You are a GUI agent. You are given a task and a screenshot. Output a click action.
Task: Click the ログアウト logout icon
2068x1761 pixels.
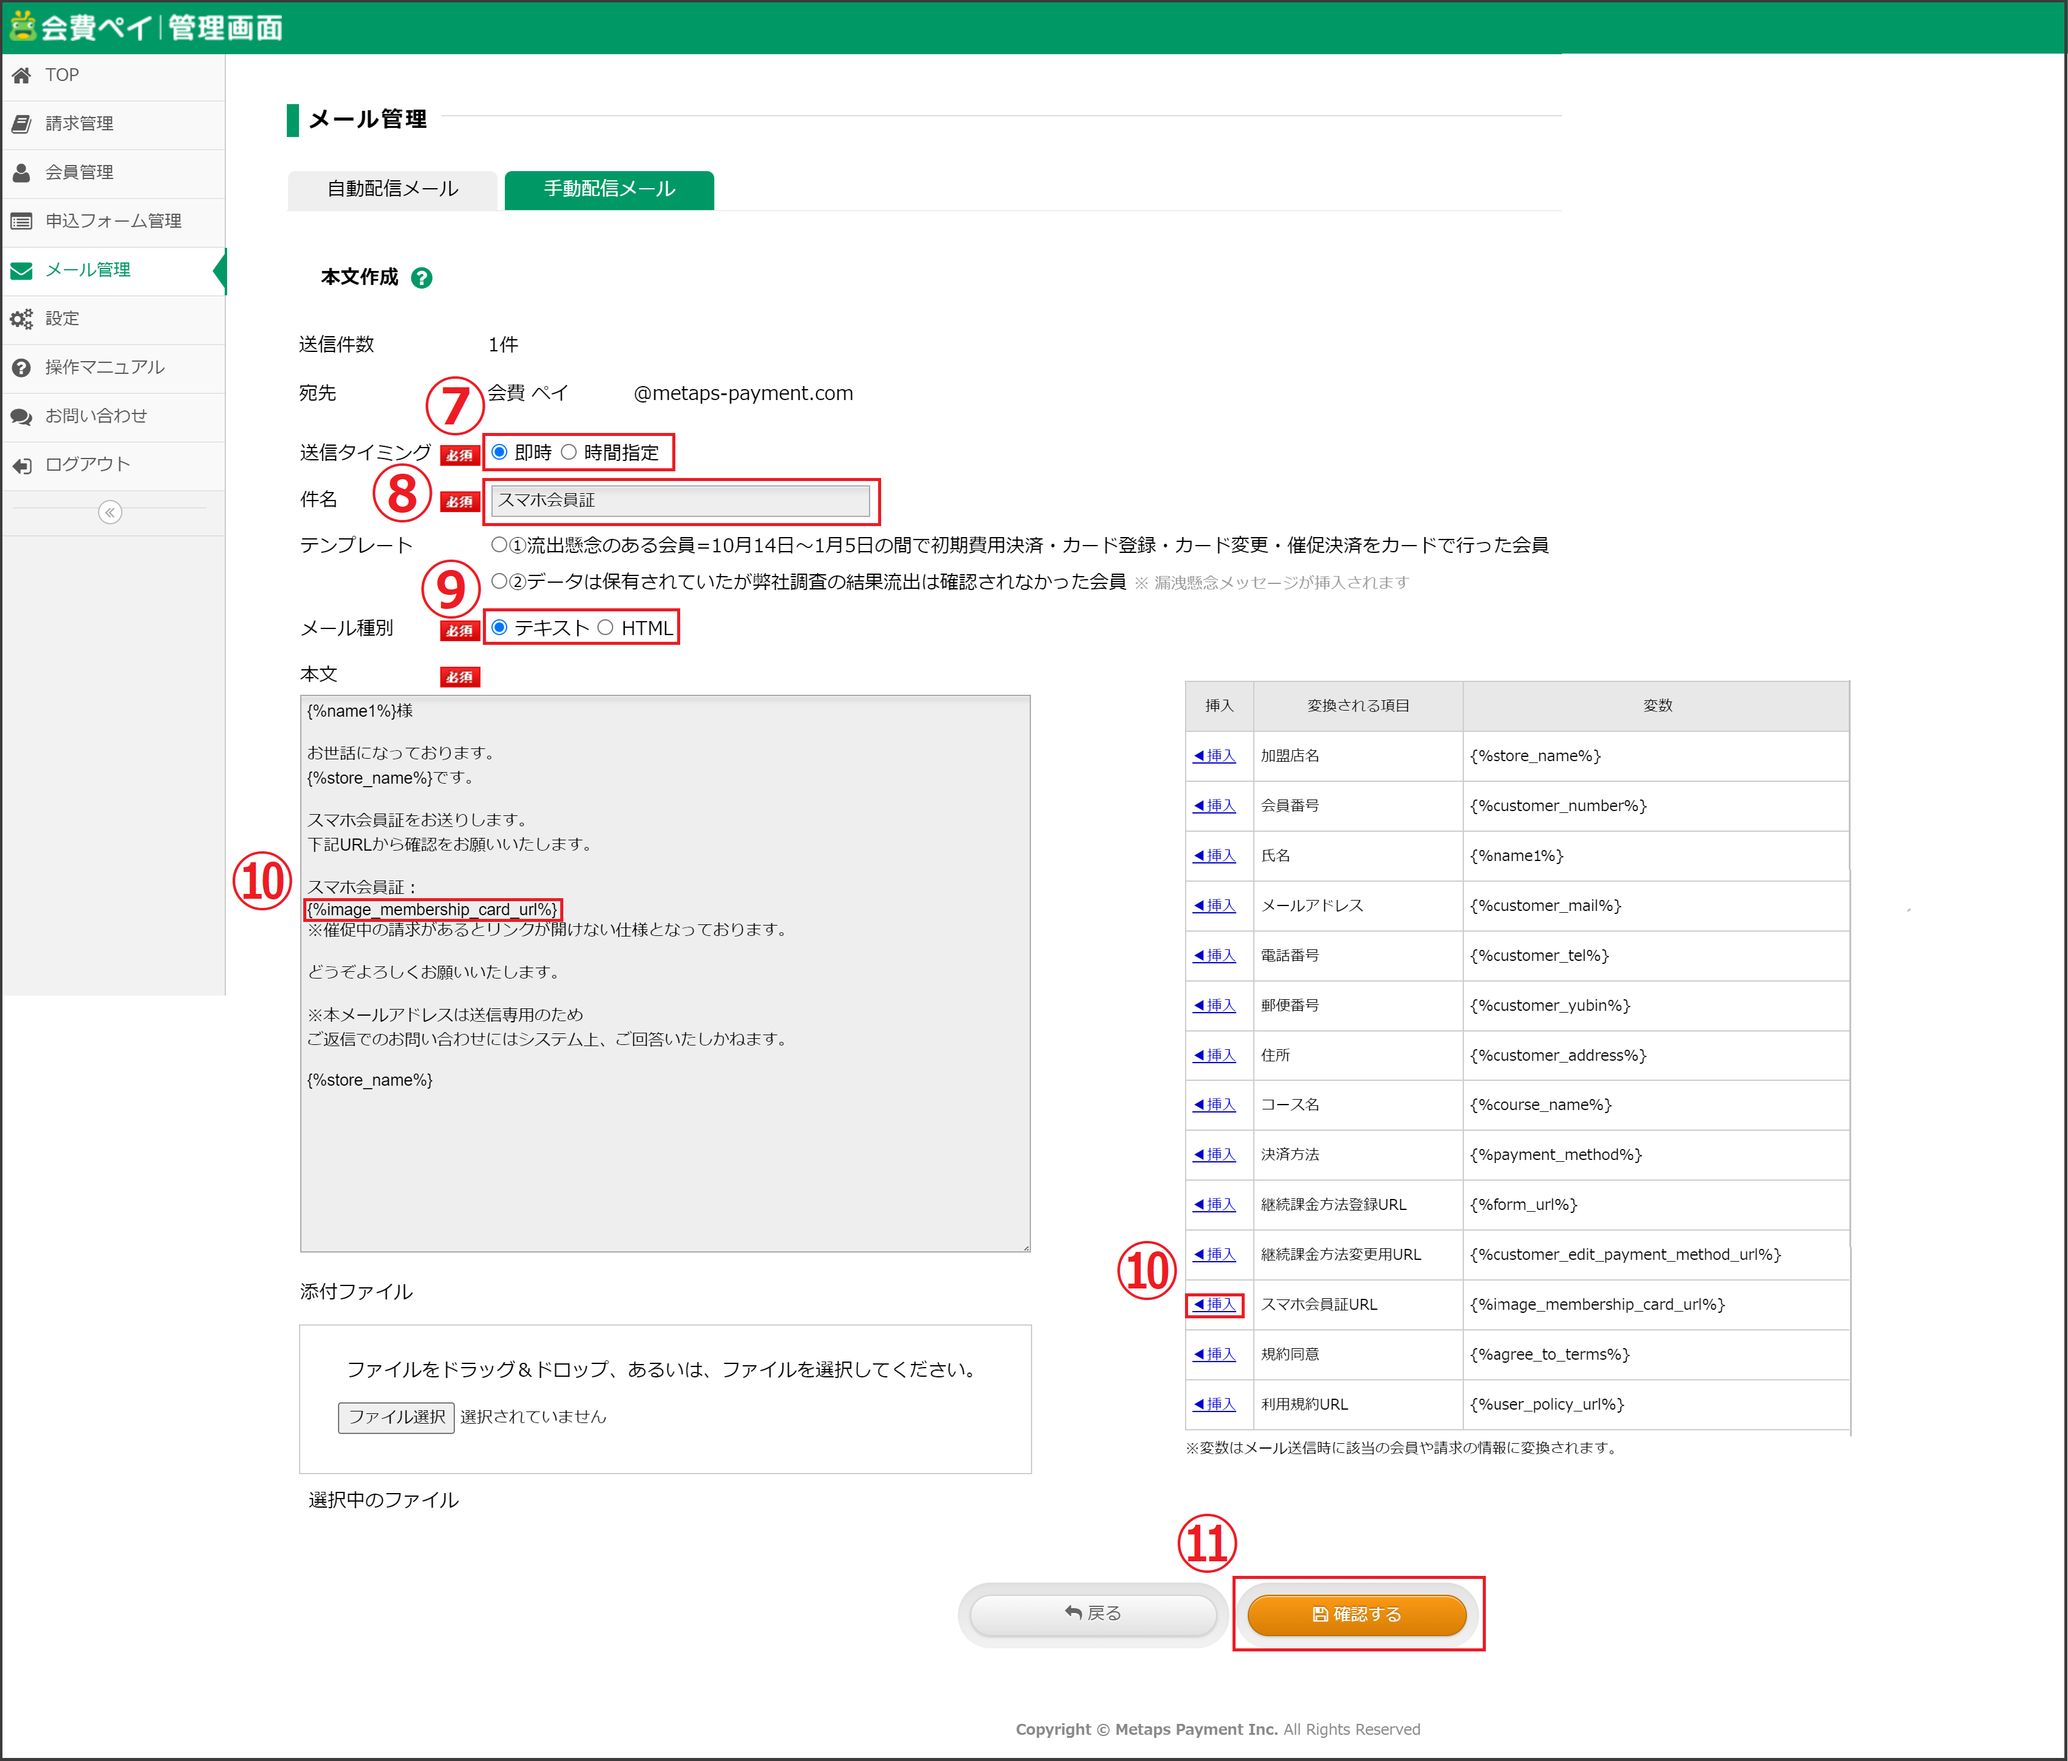click(21, 465)
